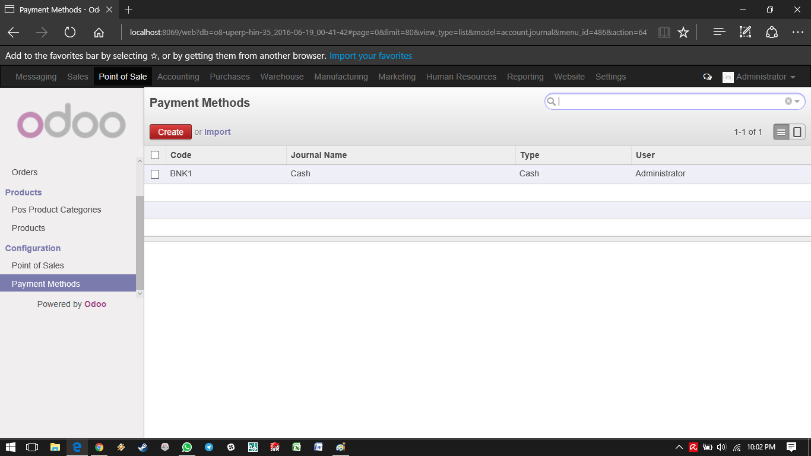
Task: Clear the search box icon
Action: (788, 102)
